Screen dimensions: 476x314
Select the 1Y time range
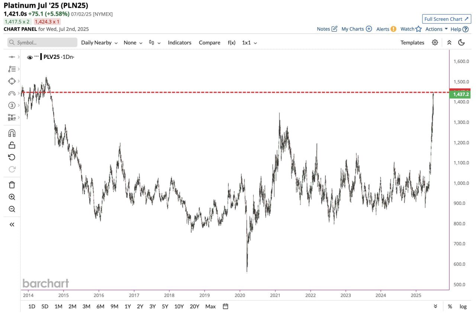[128, 307]
